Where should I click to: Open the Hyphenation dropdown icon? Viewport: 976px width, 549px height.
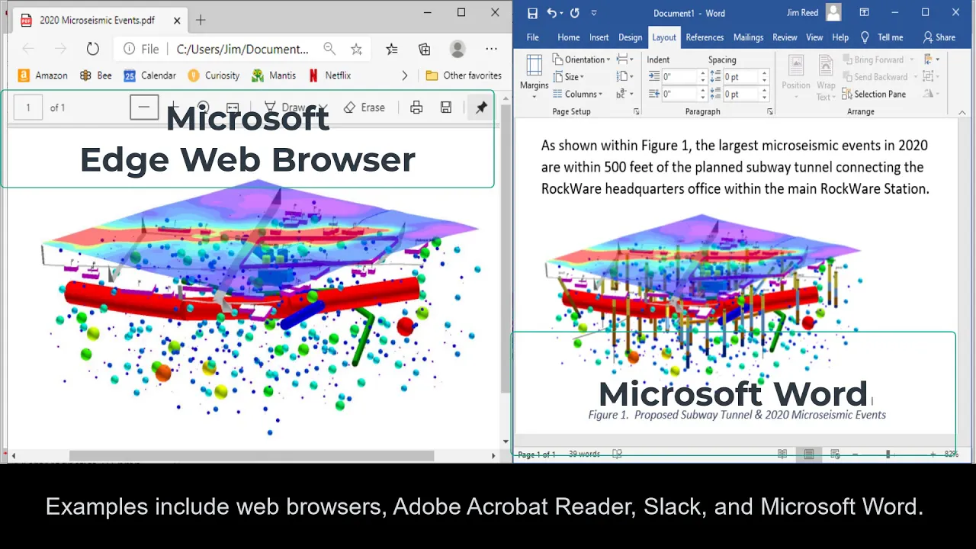[625, 95]
